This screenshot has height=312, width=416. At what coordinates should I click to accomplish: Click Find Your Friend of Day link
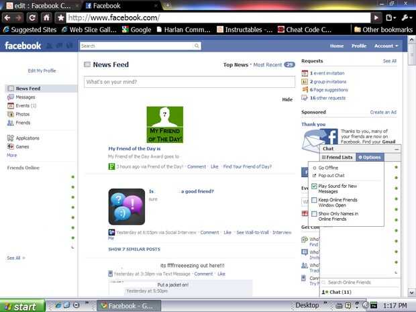248,166
